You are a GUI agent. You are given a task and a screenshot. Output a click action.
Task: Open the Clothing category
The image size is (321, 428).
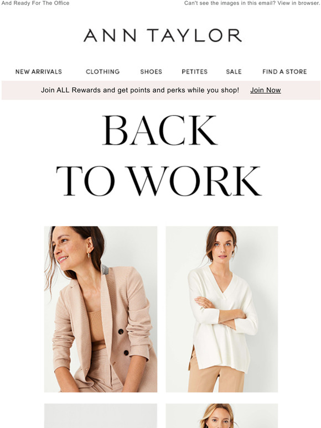tap(103, 72)
